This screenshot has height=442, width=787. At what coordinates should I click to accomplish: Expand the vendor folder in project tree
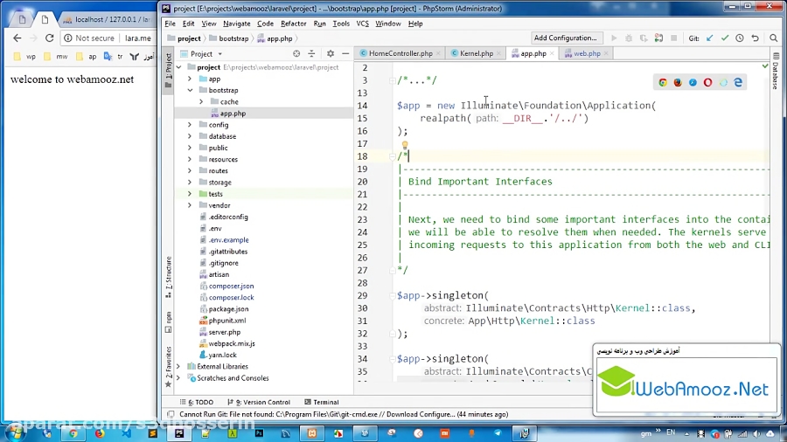pyautogui.click(x=190, y=205)
